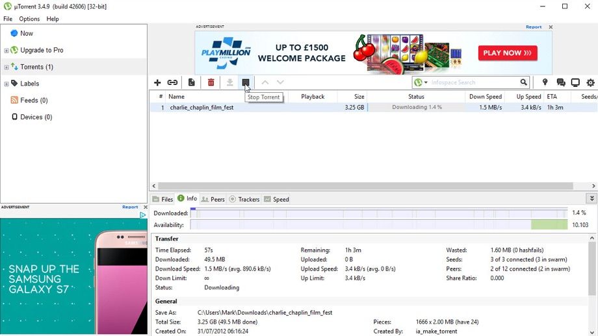This screenshot has width=598, height=336.
Task: Click the search magnifier icon
Action: (x=524, y=82)
